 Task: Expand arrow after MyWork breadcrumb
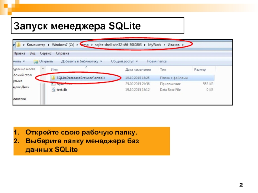click(x=164, y=45)
